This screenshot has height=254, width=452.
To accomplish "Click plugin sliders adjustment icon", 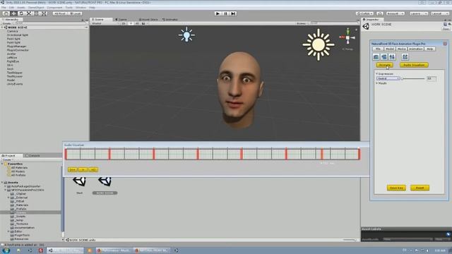I will 392,57.
